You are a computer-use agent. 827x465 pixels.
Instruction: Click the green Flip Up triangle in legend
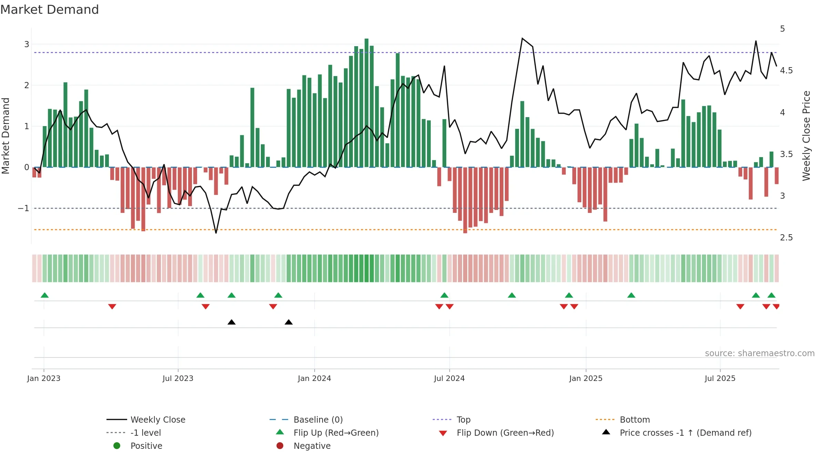[280, 432]
